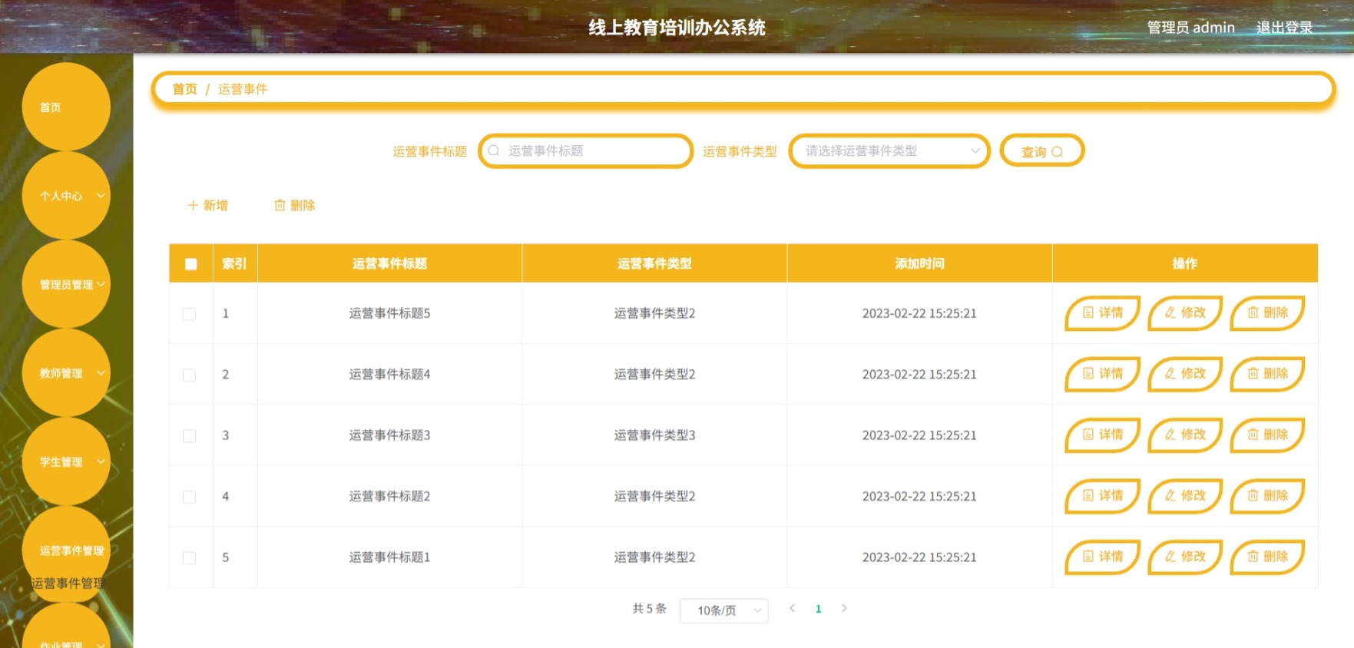Click 运营事件类型 column header
Screen dimensions: 1354x648
(654, 264)
